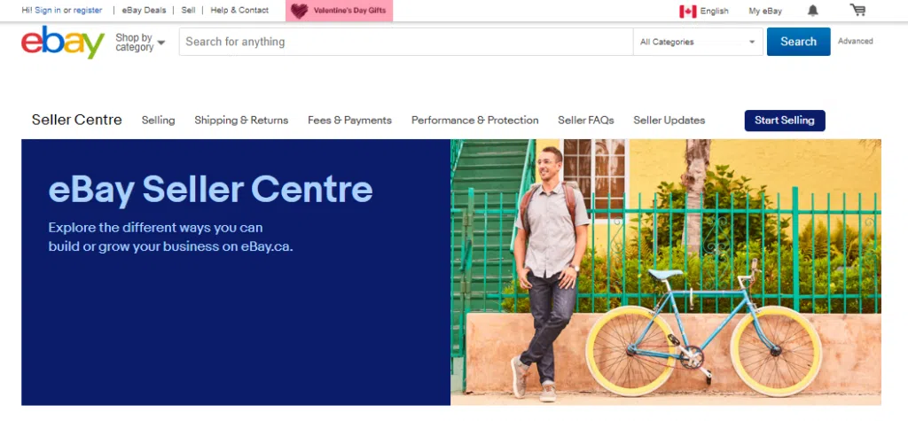This screenshot has height=421, width=908.
Task: Click the man with bicycle banner image
Action: 666,272
